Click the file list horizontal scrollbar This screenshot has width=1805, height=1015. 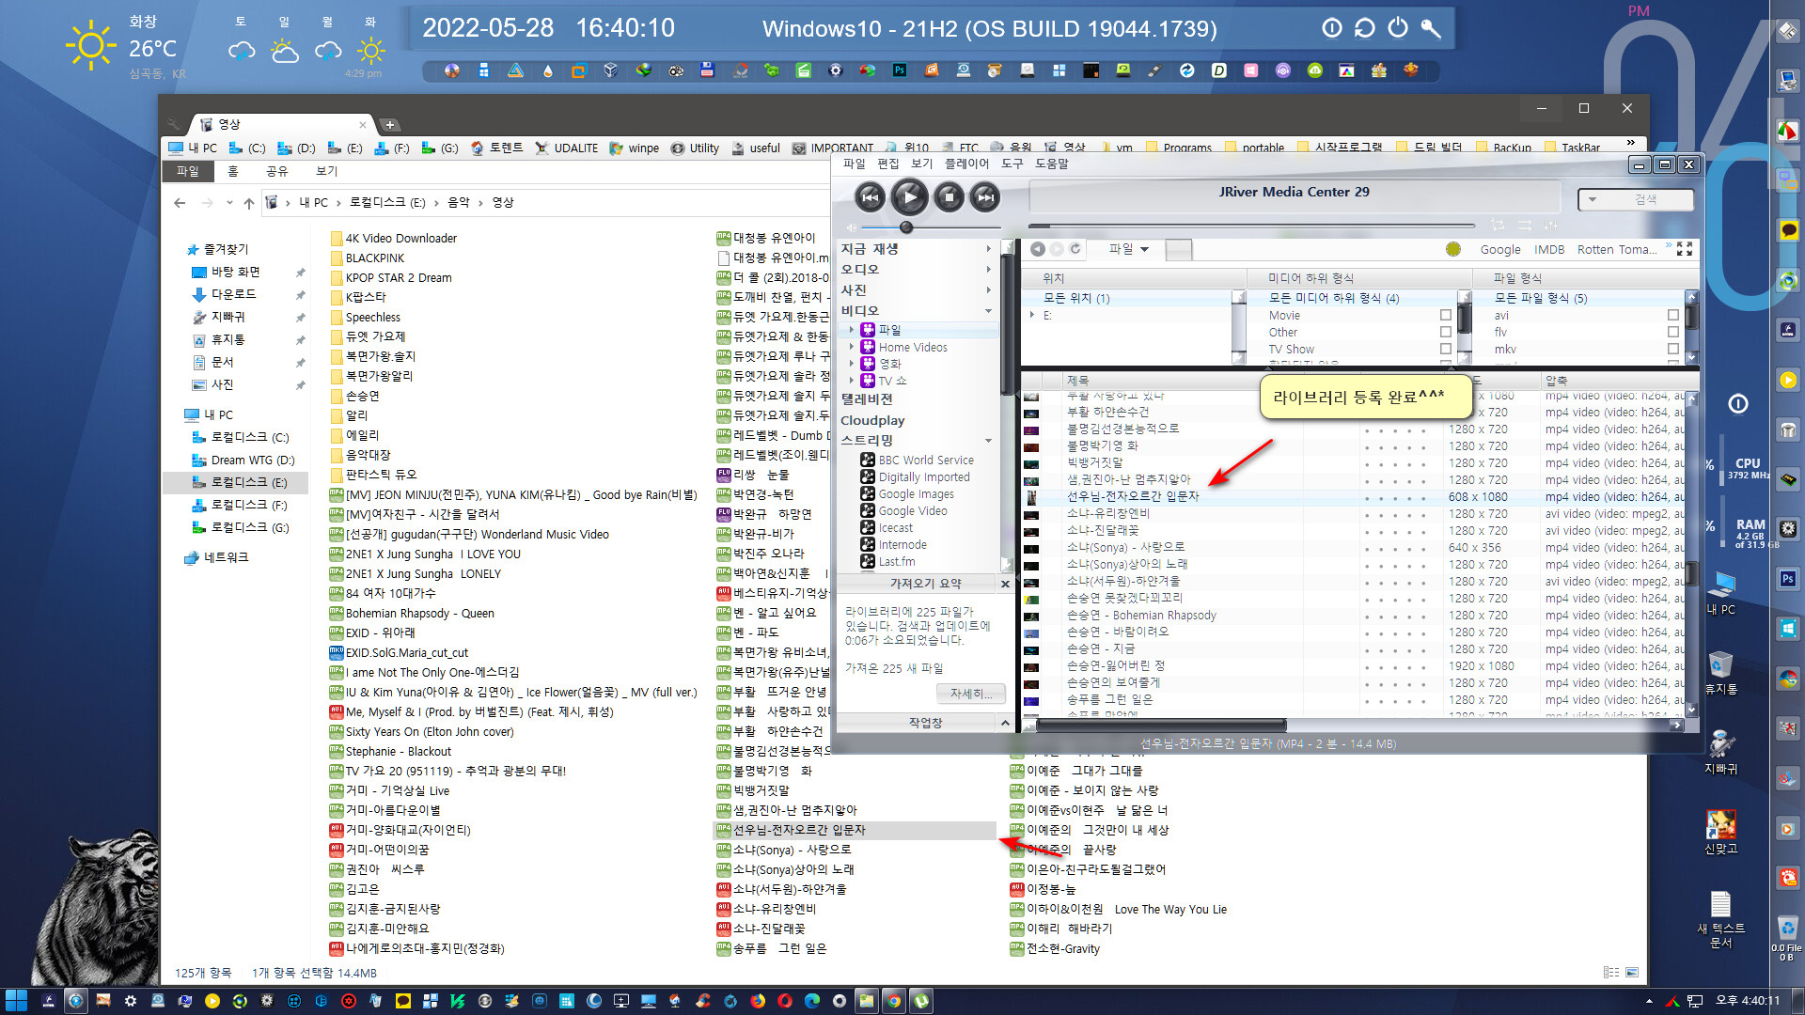pyautogui.click(x=1161, y=725)
